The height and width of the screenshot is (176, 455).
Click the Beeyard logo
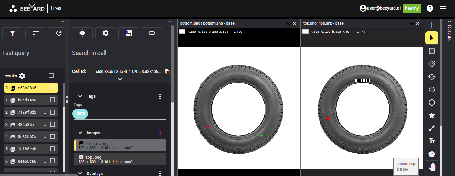coord(27,8)
